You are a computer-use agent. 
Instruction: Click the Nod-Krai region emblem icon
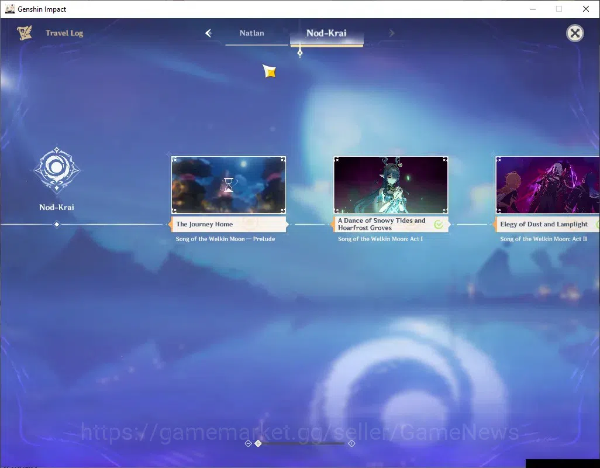point(57,168)
